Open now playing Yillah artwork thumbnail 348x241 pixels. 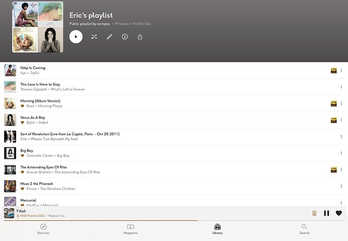tap(9, 213)
